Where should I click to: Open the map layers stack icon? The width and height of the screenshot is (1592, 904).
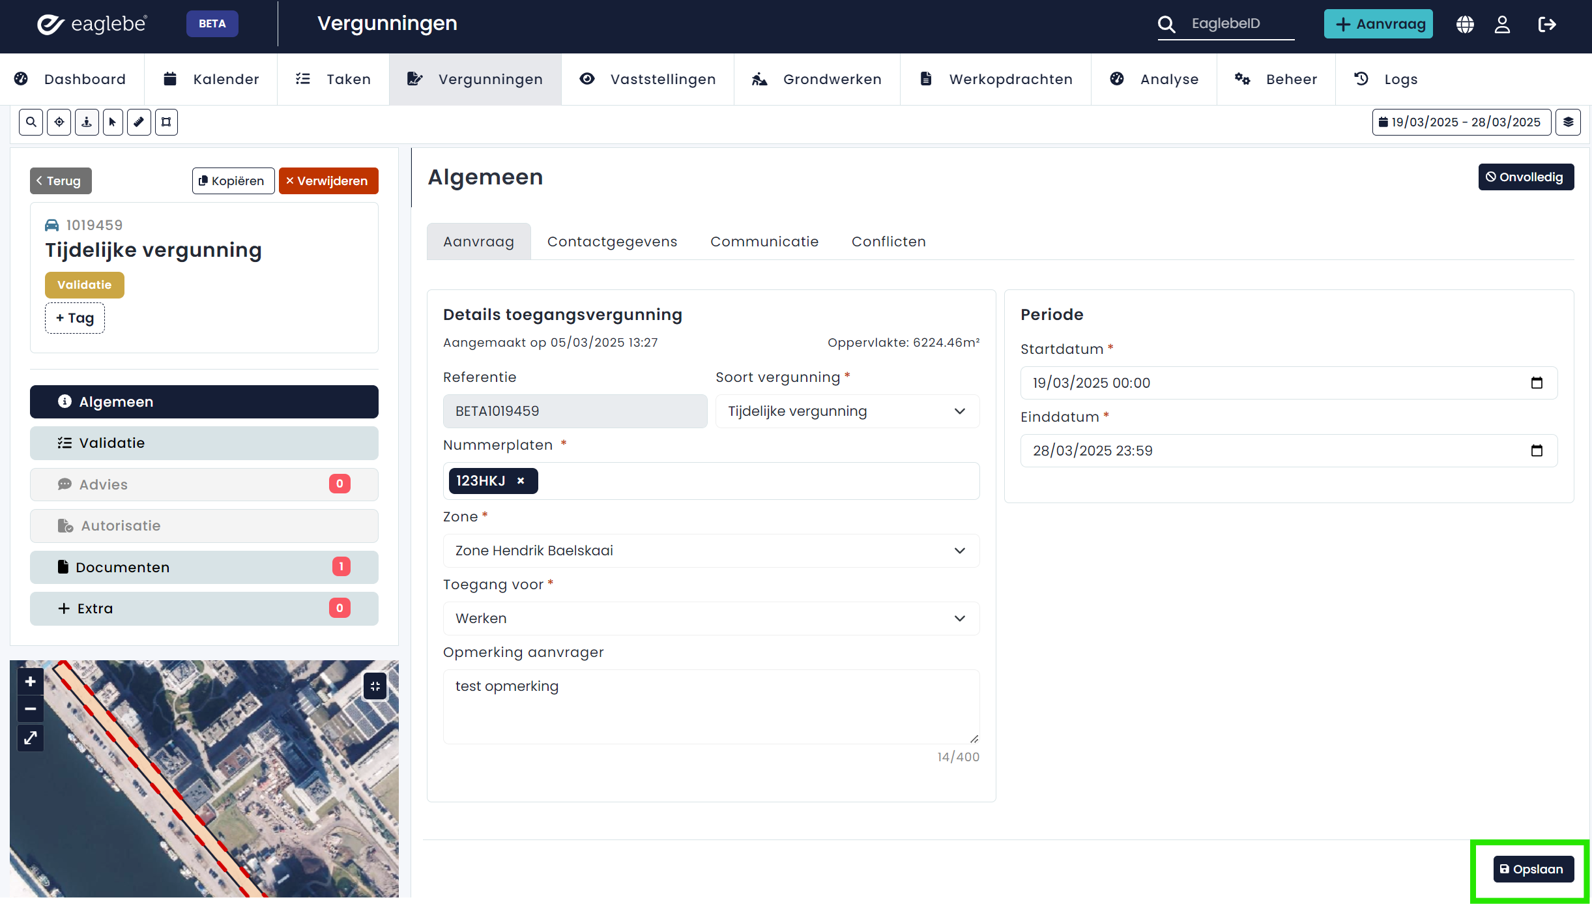click(1568, 122)
